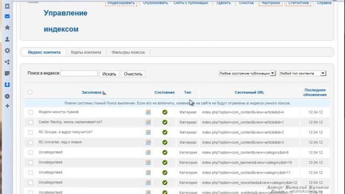Open the Настройки toolbar button
Screen dimensions: 345x194
click(271, 3)
